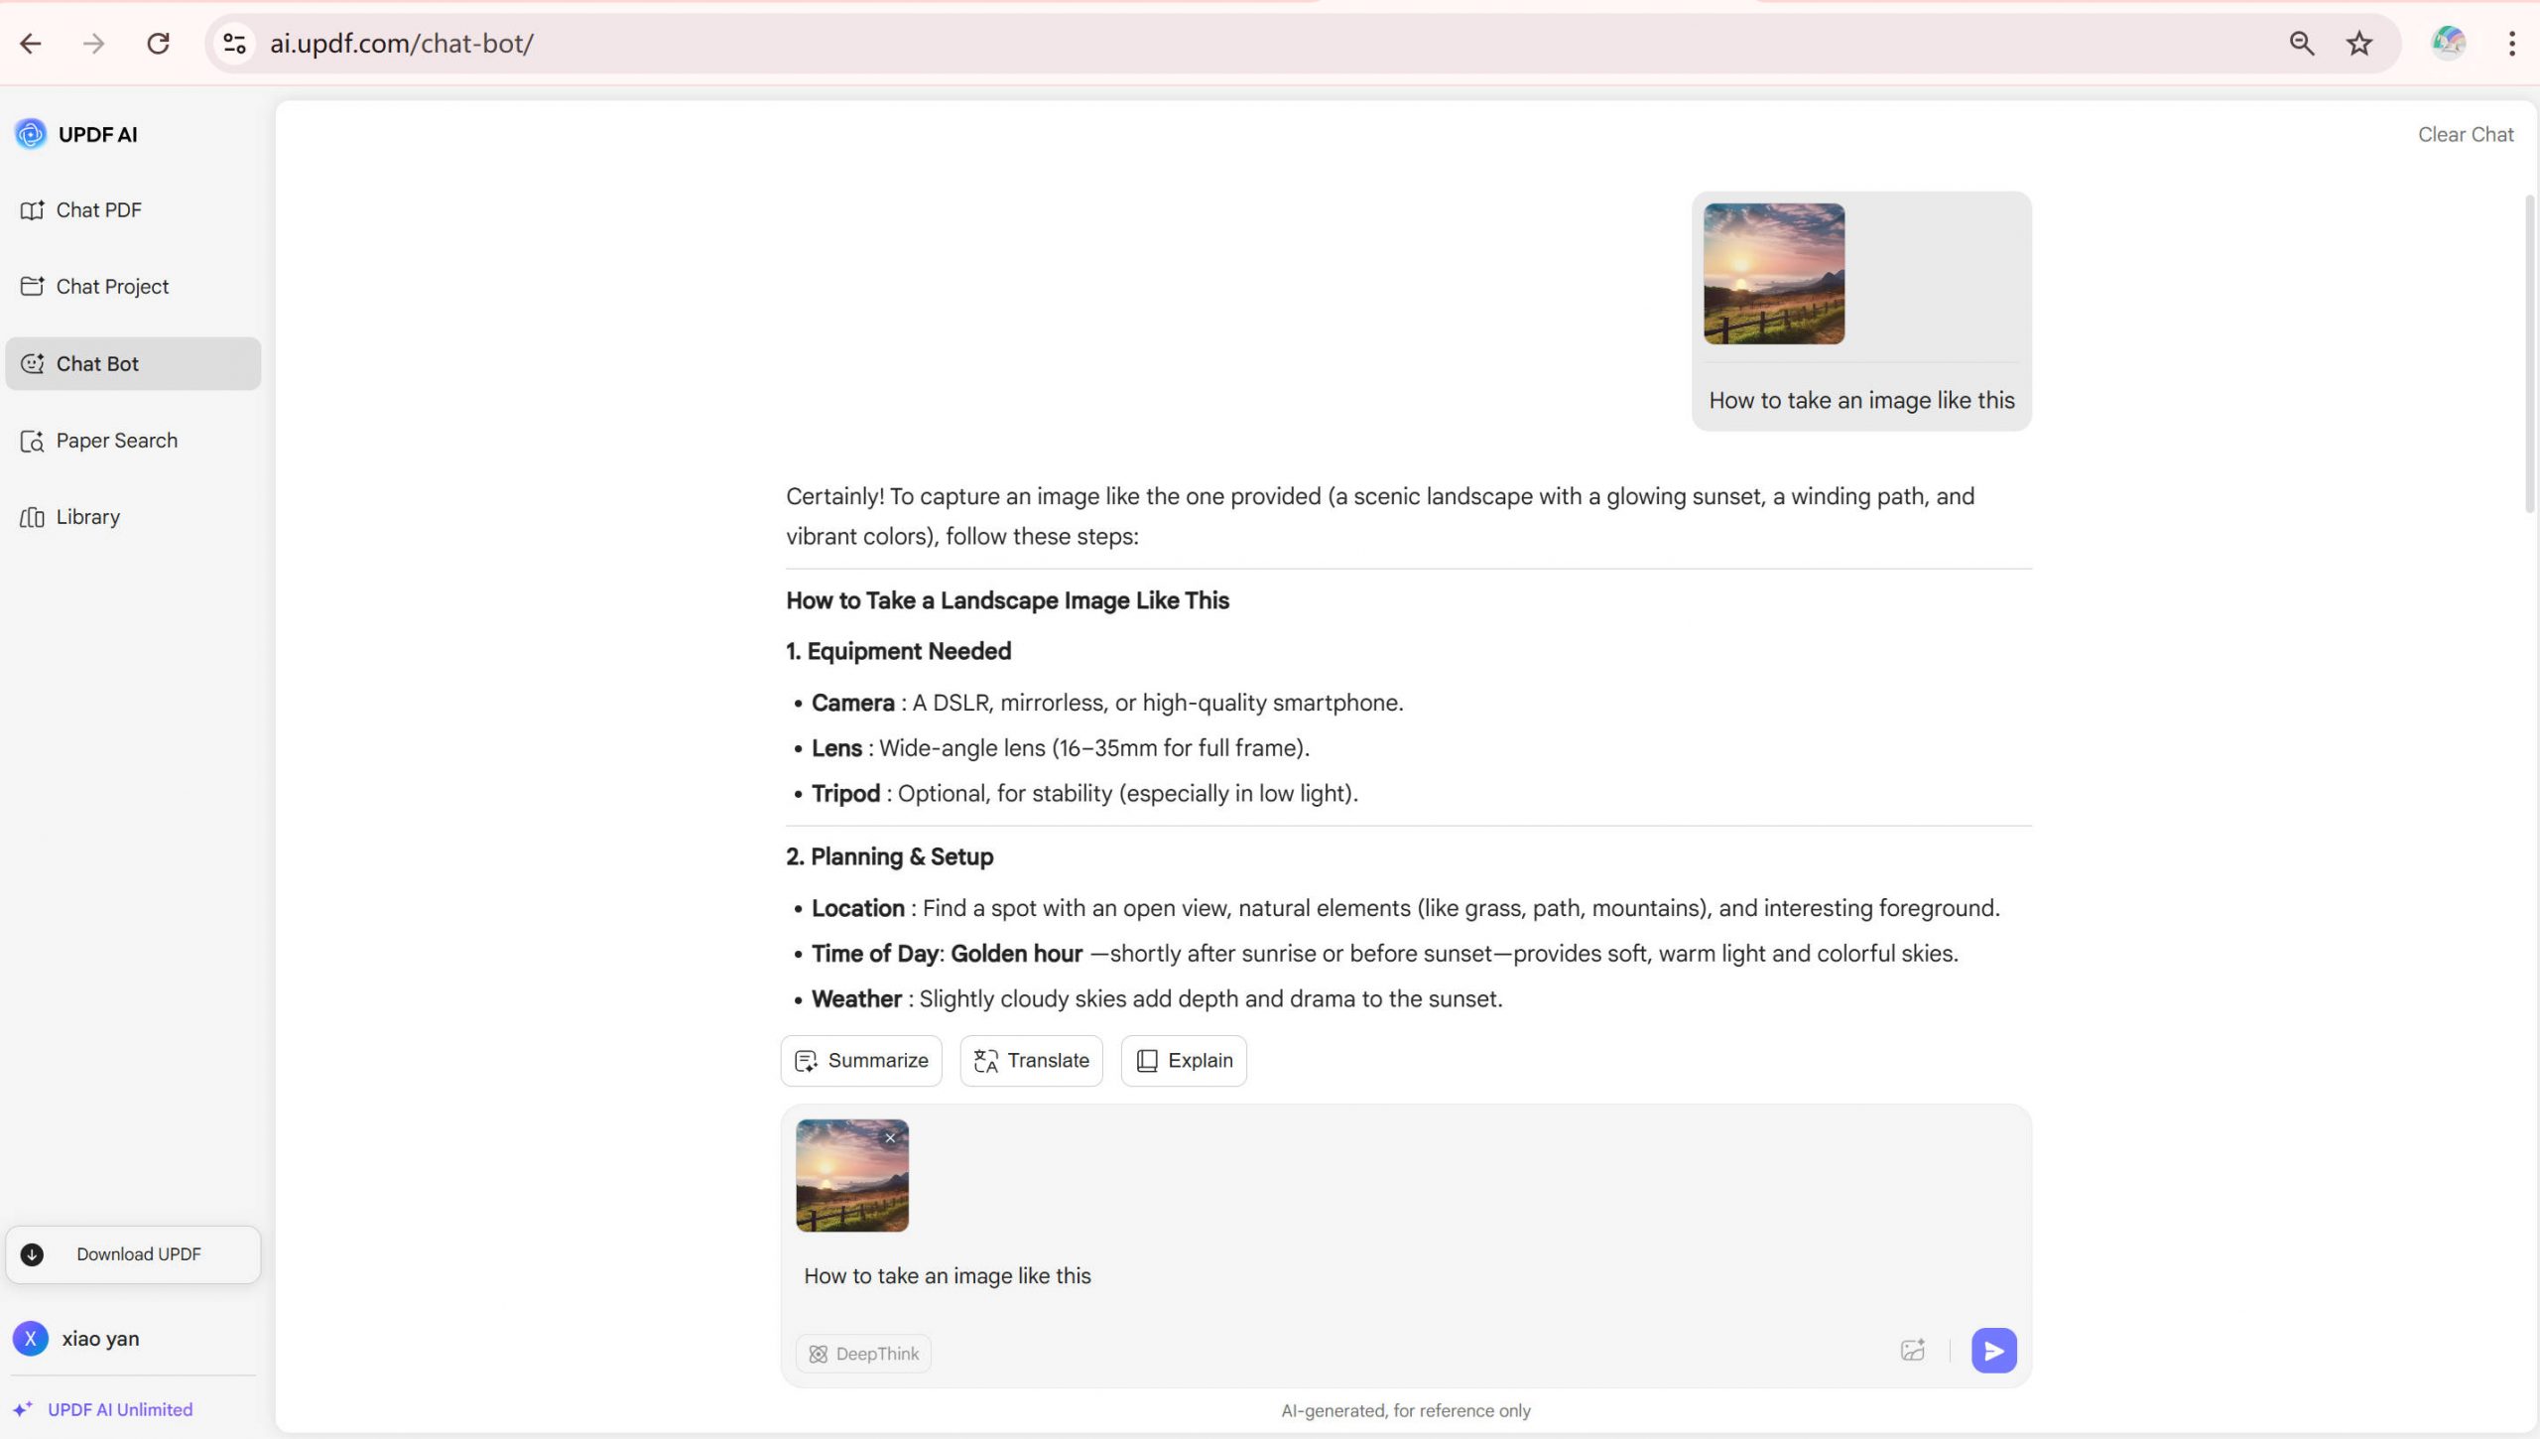Toggle the DeepThink mode
This screenshot has width=2540, height=1439.
pos(863,1354)
